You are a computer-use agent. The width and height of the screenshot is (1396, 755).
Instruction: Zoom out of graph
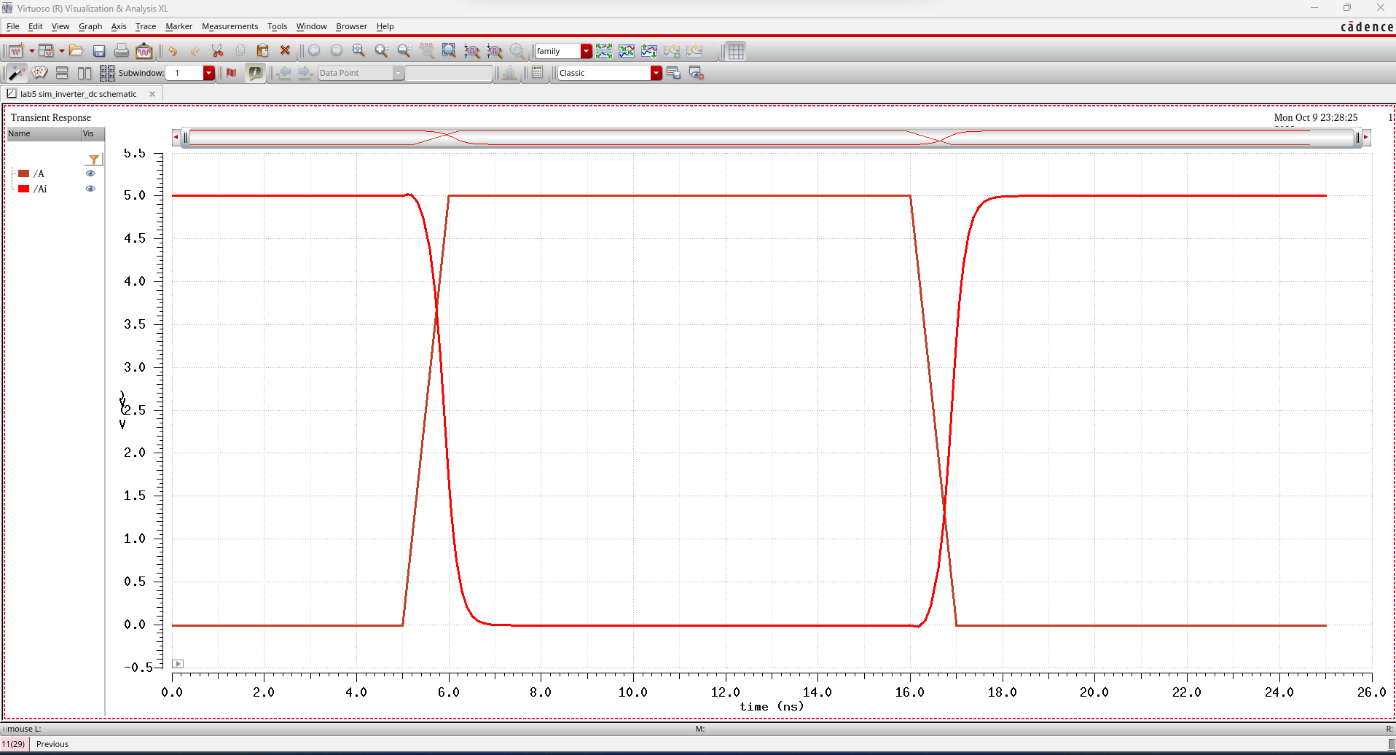(x=404, y=51)
